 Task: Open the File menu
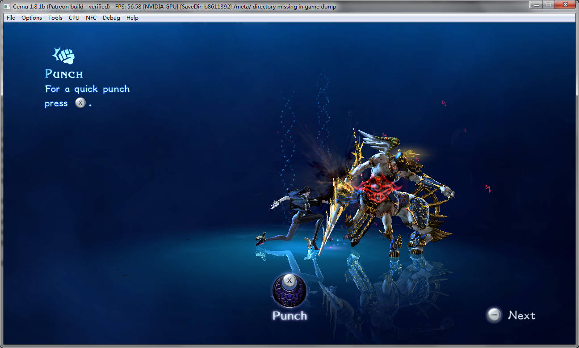click(x=11, y=18)
